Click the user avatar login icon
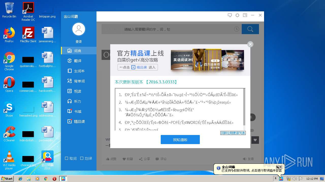 (x=79, y=29)
